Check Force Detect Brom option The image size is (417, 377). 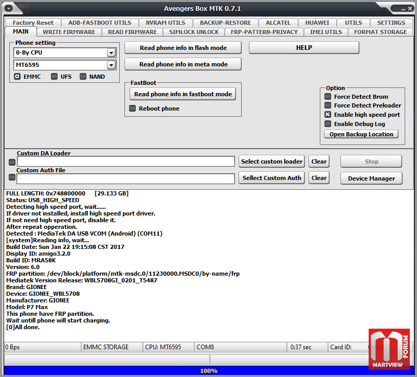pos(328,96)
